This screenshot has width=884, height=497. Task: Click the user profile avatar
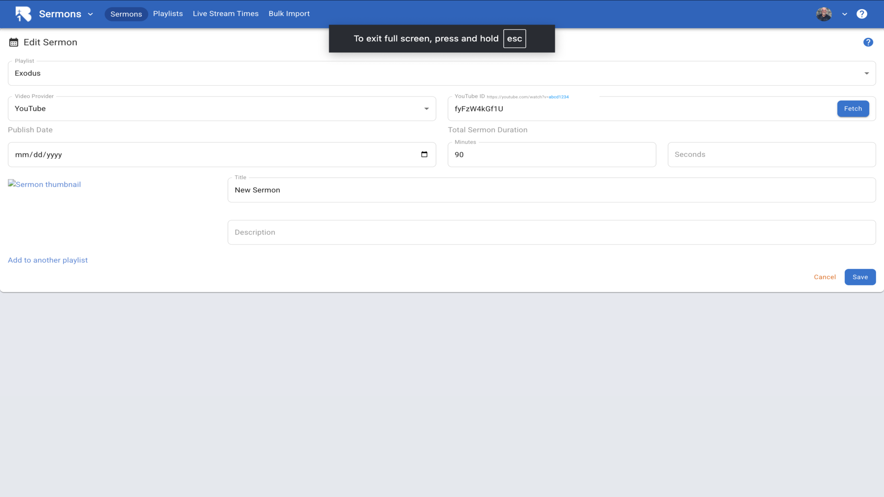(x=824, y=14)
